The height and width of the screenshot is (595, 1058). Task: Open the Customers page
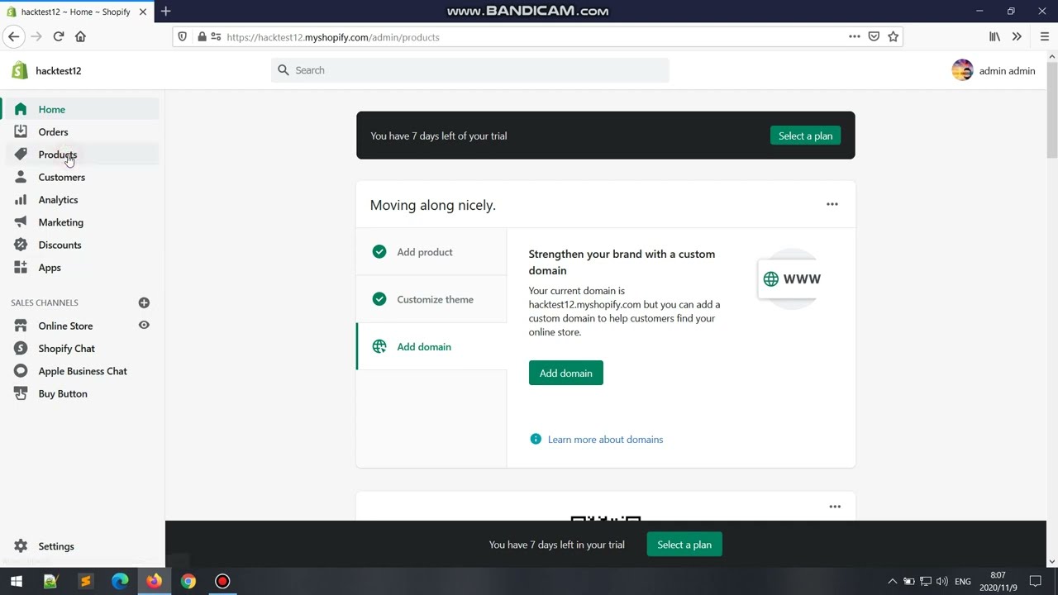pyautogui.click(x=61, y=177)
